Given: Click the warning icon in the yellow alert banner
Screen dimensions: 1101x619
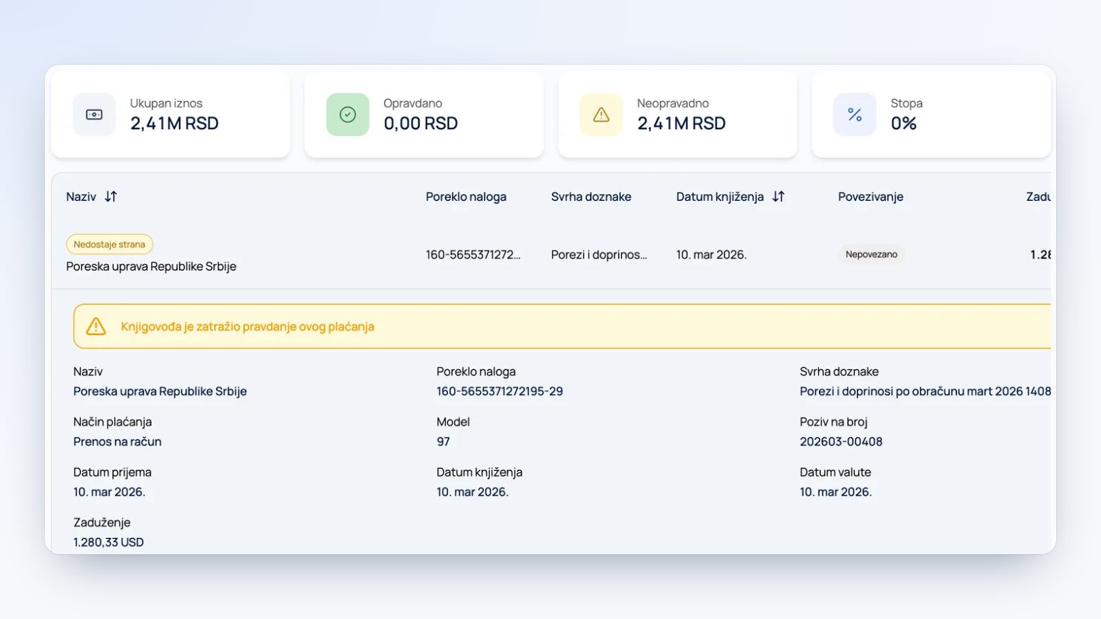Looking at the screenshot, I should [96, 326].
